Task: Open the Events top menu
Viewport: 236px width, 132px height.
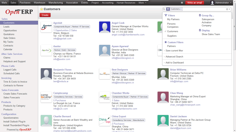Action: click(85, 3)
